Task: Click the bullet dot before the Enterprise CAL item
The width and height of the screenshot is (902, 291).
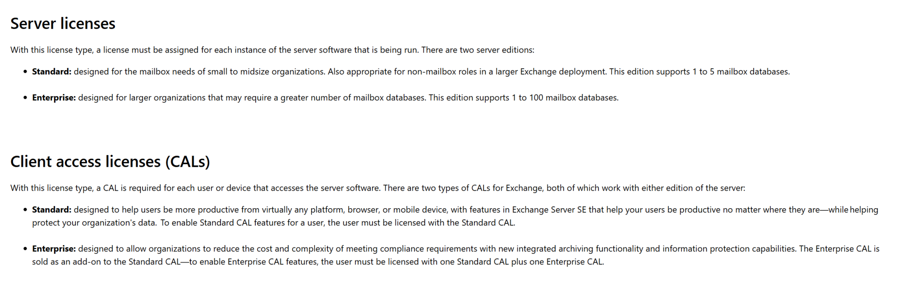Action: (x=25, y=249)
